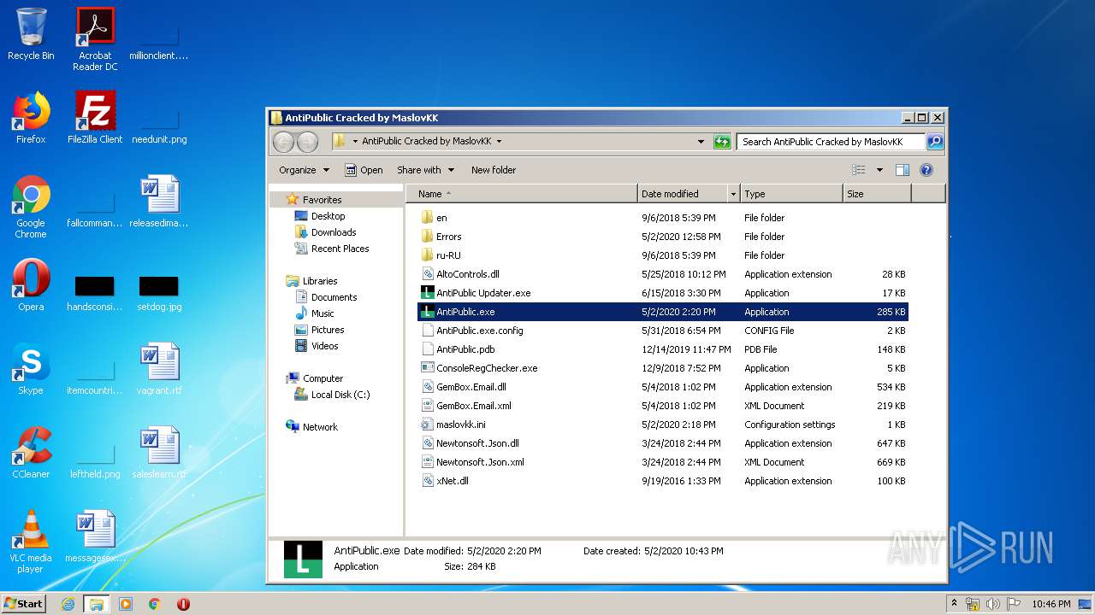Select the setdog.jpg desktop file
The height and width of the screenshot is (615, 1095).
tap(159, 292)
